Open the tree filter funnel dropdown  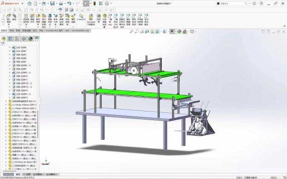pyautogui.click(x=3, y=44)
